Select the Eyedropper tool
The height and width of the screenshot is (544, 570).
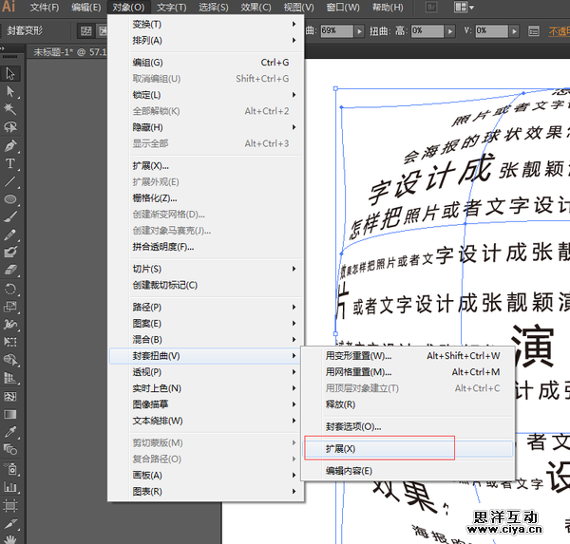(x=11, y=433)
